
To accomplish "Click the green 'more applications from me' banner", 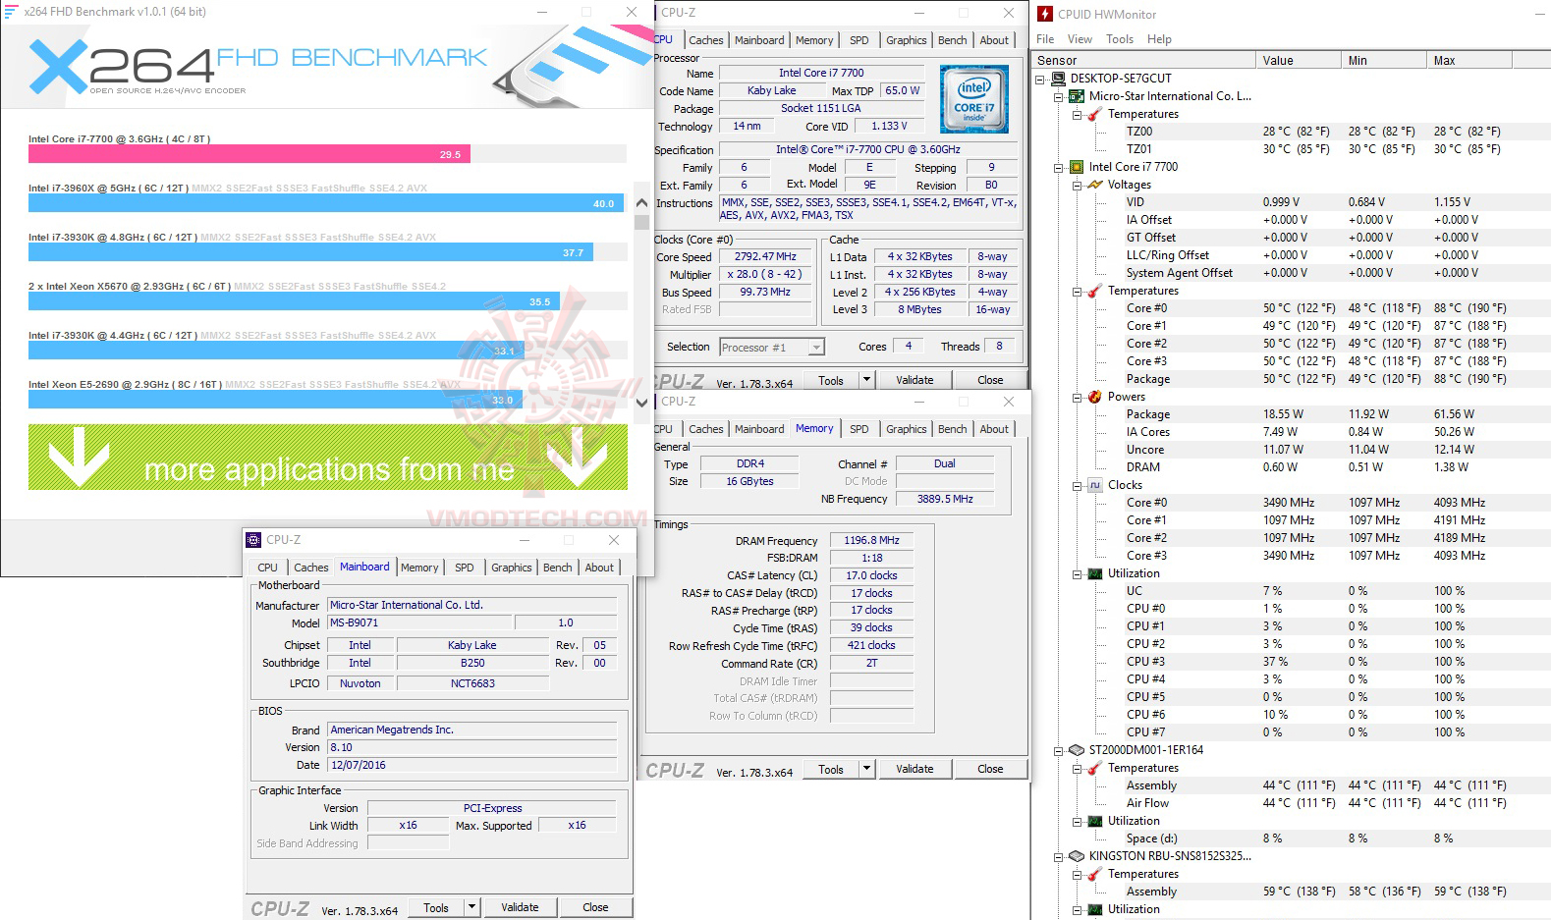I will tap(328, 457).
